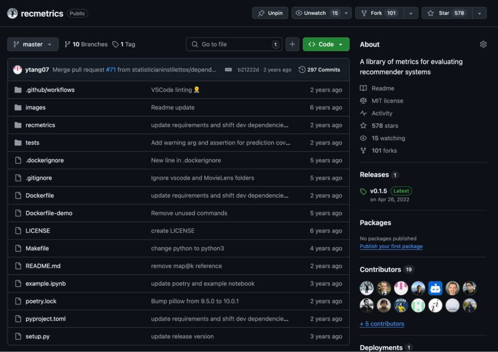Screen dimensions: 498x352
Task: Open the Contributors section heading
Action: pos(380,269)
